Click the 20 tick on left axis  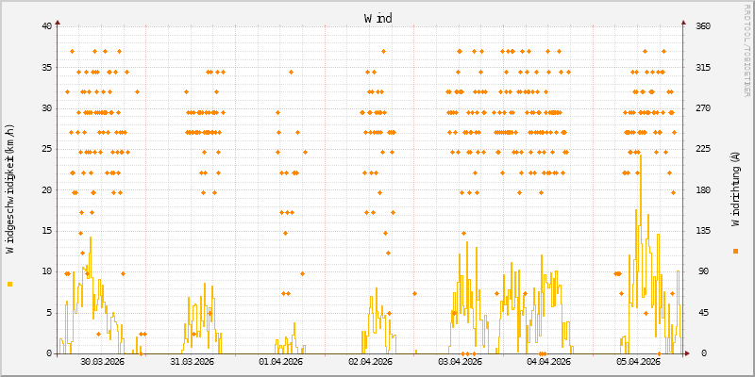(x=46, y=189)
